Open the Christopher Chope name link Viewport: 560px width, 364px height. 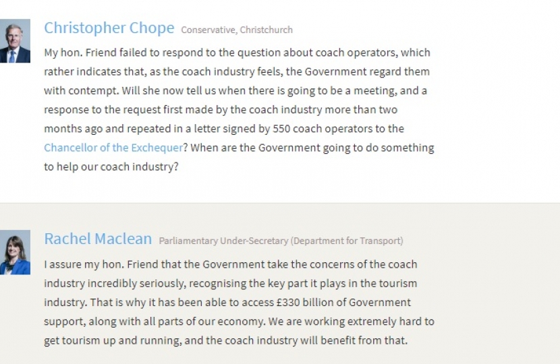click(x=109, y=28)
